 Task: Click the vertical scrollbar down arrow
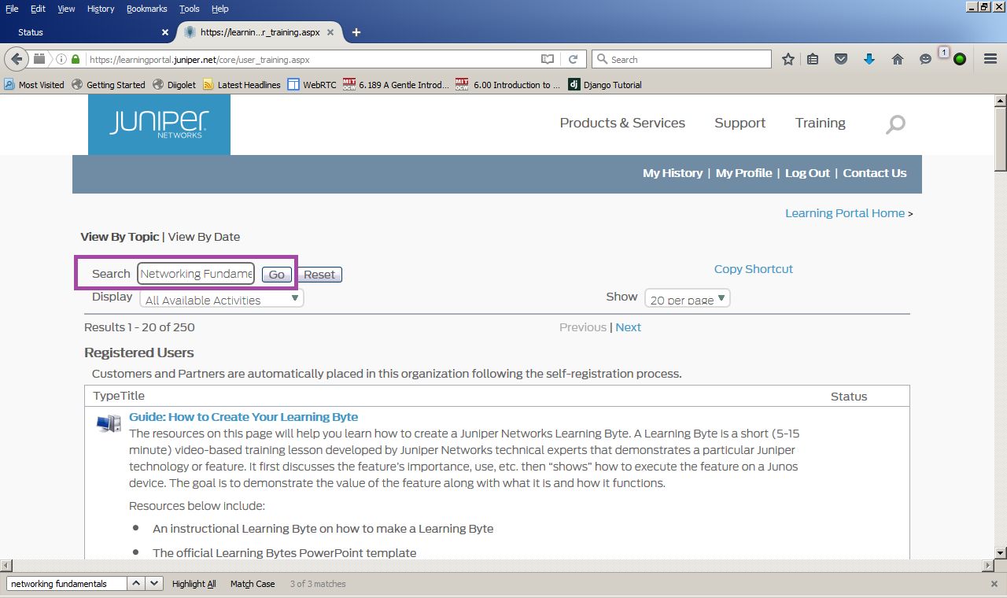(1000, 553)
